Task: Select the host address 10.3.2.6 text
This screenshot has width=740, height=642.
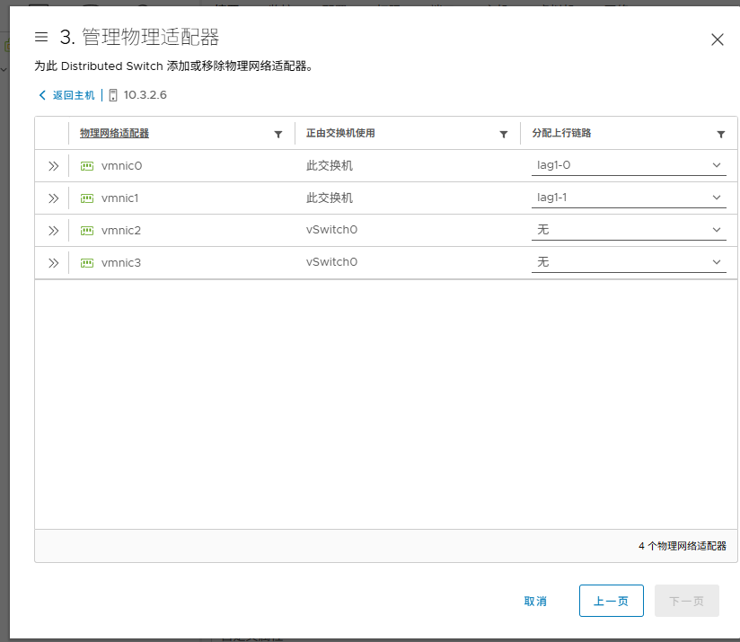Action: 145,95
